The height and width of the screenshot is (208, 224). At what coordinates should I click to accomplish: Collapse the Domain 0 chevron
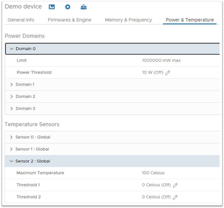pos(11,49)
